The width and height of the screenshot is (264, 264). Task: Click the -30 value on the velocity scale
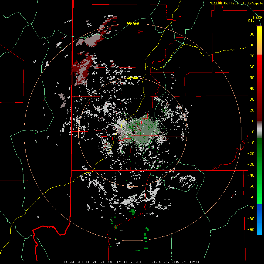pyautogui.click(x=251, y=165)
